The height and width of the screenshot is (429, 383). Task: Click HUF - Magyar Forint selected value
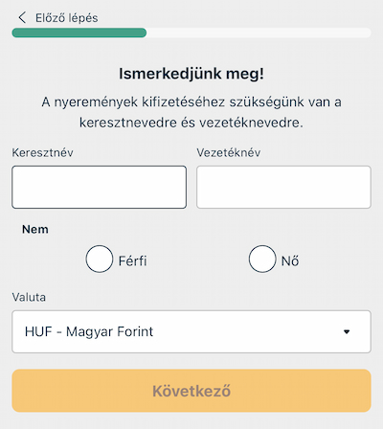point(89,331)
